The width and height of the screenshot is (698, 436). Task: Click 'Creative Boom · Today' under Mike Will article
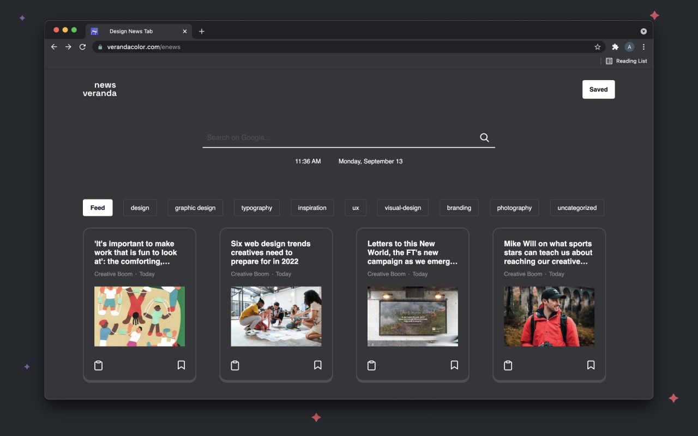[x=534, y=274]
